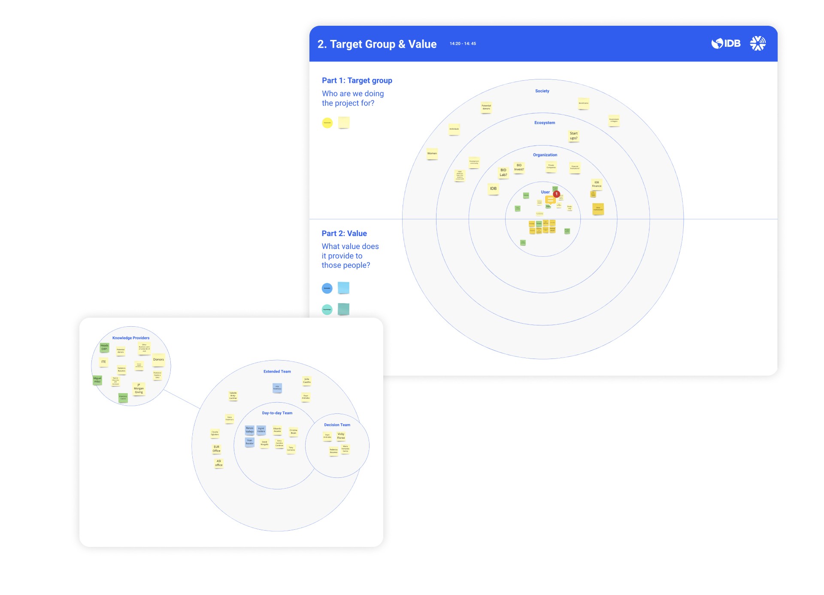
Task: Select the 'BID Lab?' sticky note
Action: (503, 172)
